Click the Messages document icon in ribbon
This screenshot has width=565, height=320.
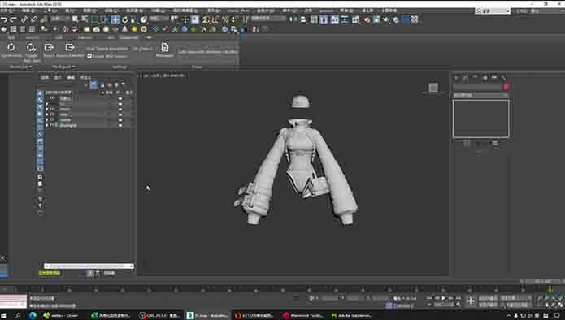pyautogui.click(x=165, y=50)
